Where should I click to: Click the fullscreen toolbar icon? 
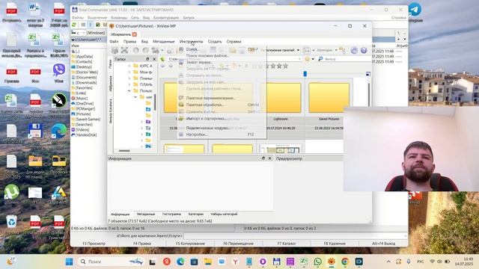[x=124, y=50]
